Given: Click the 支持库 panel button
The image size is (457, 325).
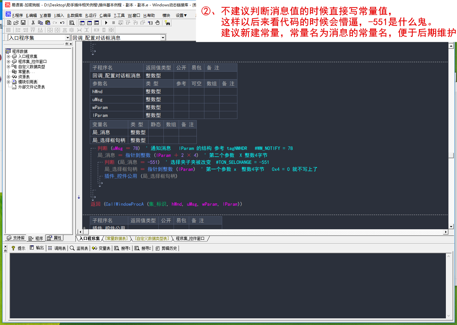Looking at the screenshot, I should click(16, 238).
